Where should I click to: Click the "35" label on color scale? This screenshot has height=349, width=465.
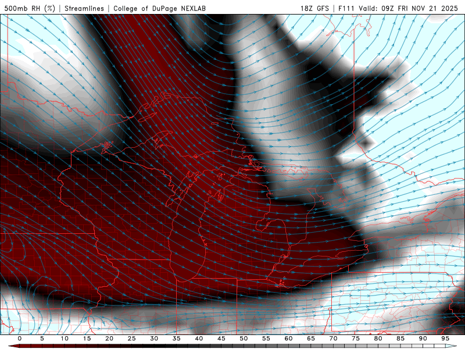click(x=177, y=339)
